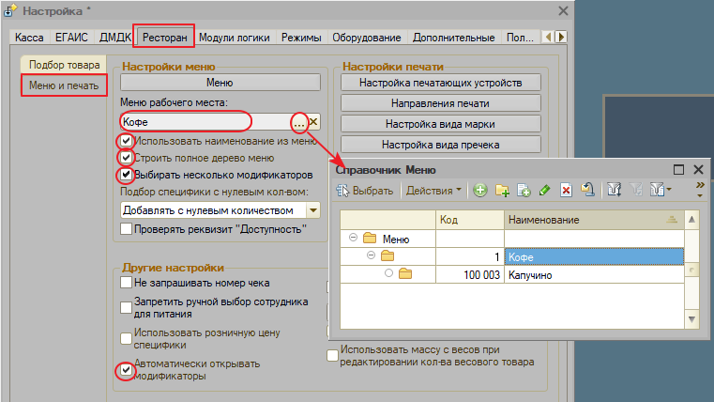Viewport: 714px width, 402px height.
Task: Click the red X delete mark icon
Action: pyautogui.click(x=566, y=191)
